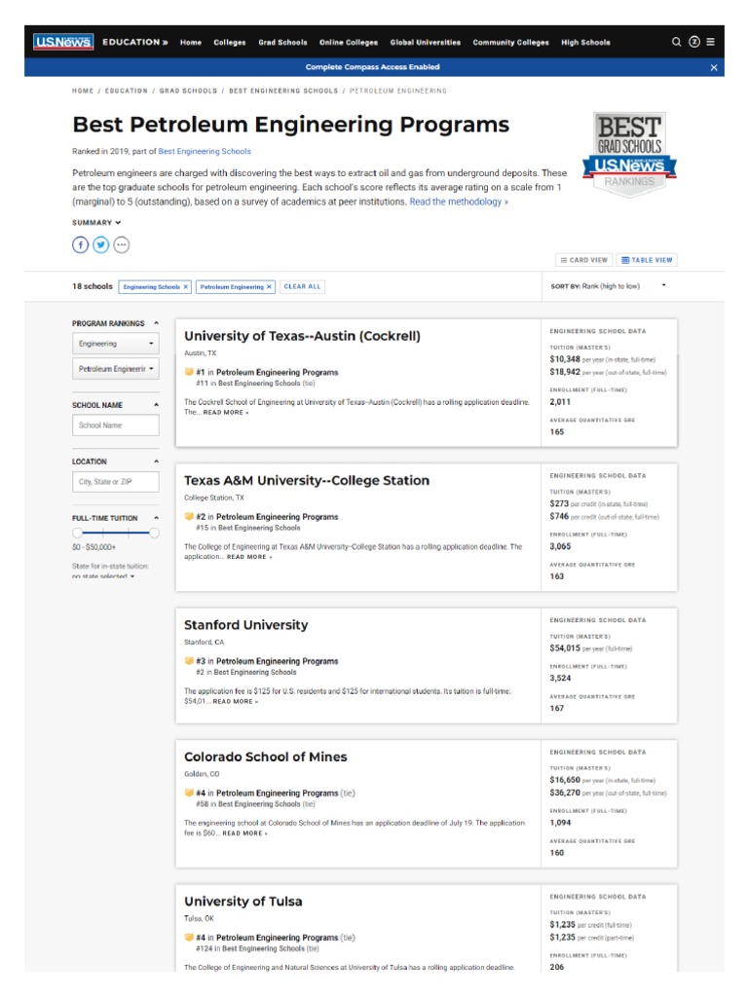
Task: Collapse the Program Rankings section
Action: tap(156, 323)
